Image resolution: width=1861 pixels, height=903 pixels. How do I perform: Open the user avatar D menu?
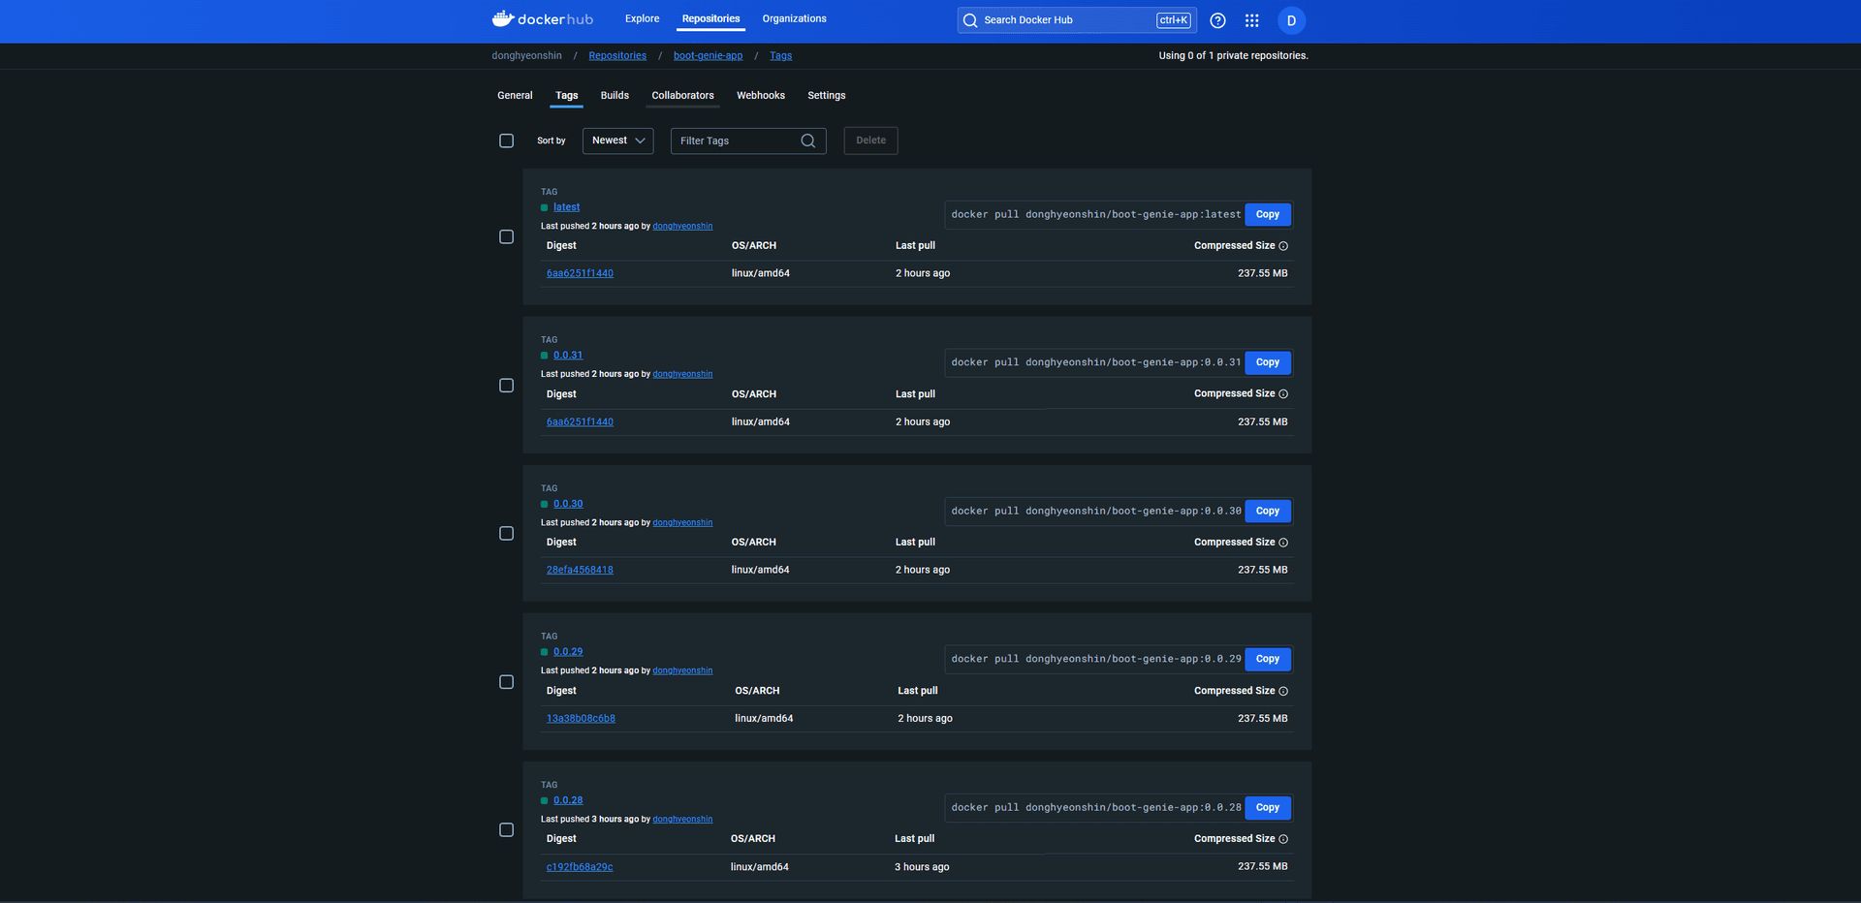pos(1291,20)
